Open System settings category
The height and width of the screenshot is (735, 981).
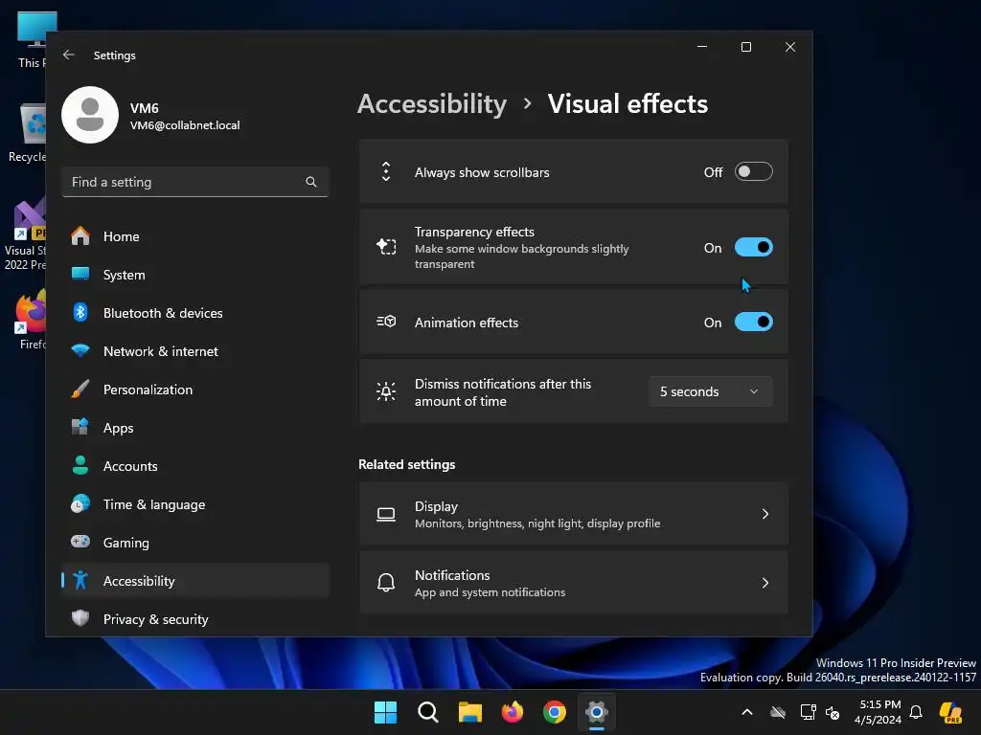click(195, 275)
